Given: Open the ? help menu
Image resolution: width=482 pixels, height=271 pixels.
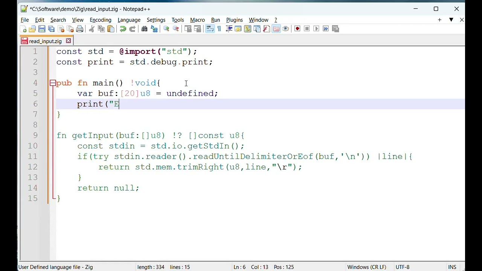Looking at the screenshot, I should (x=276, y=20).
